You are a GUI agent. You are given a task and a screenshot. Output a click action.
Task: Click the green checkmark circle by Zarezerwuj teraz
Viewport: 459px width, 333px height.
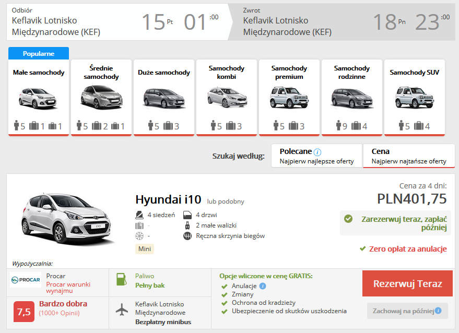(x=348, y=219)
